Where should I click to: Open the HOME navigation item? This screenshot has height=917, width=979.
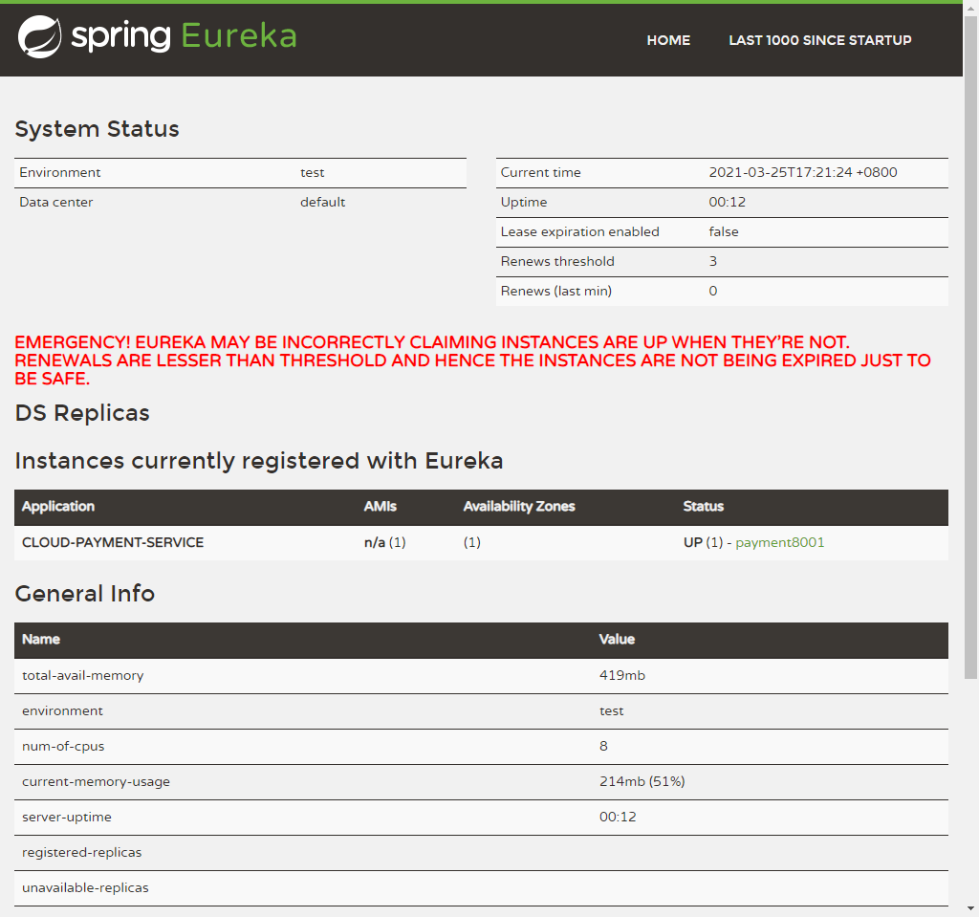click(x=668, y=40)
